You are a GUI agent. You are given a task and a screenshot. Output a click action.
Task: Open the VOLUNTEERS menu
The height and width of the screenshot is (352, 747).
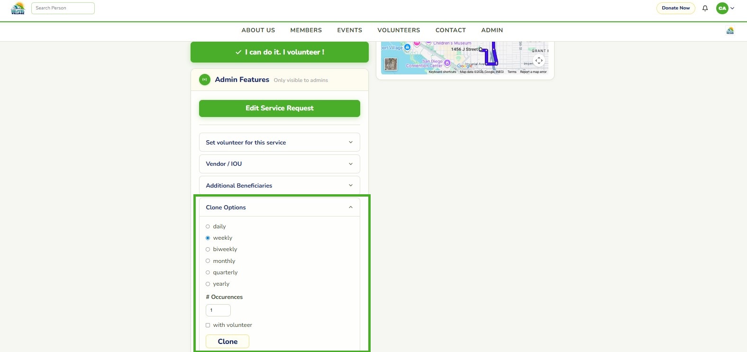399,30
